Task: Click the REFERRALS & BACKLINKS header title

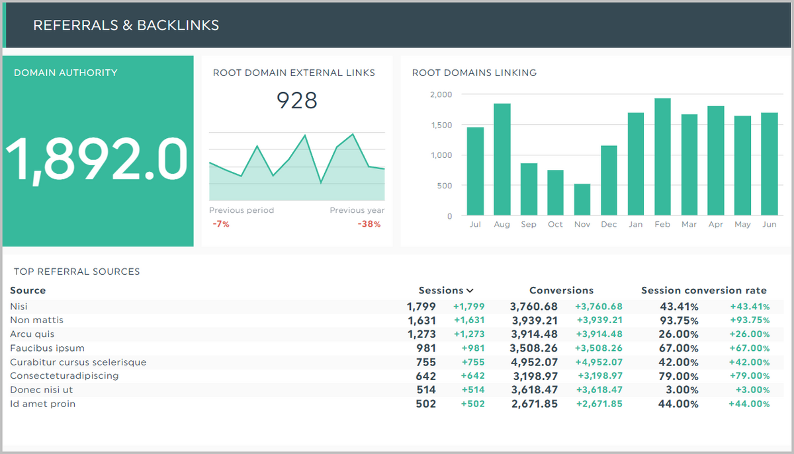Action: coord(126,25)
